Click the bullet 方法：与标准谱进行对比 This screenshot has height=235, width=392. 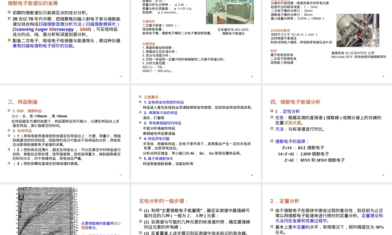tap(300, 129)
